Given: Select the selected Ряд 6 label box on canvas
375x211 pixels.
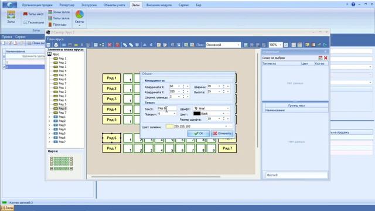Looking at the screenshot, I should click(111, 138).
